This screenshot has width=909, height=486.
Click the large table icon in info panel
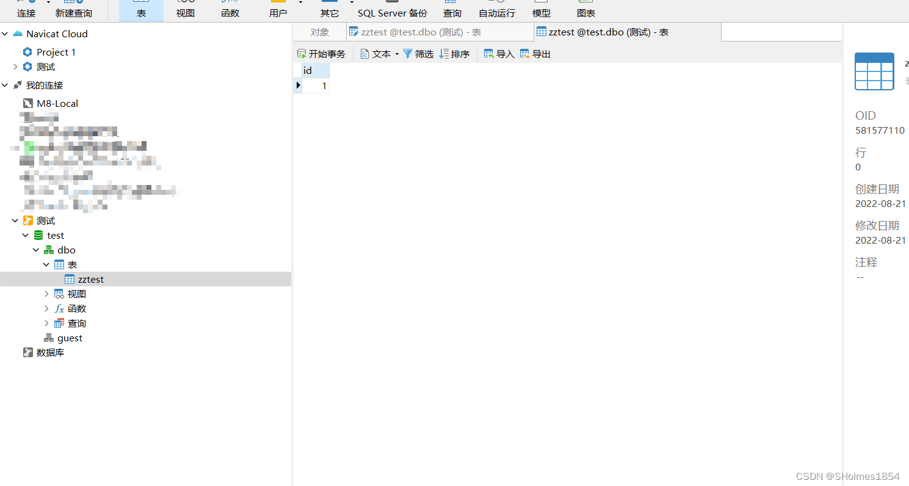coord(874,71)
